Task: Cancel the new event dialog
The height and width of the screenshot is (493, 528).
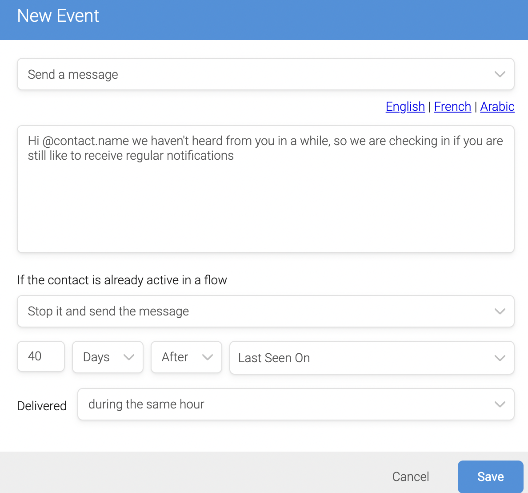Action: [411, 477]
